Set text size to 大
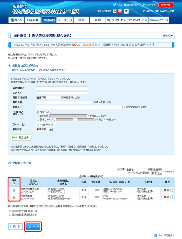The width and height of the screenshot is (182, 239). tap(126, 11)
